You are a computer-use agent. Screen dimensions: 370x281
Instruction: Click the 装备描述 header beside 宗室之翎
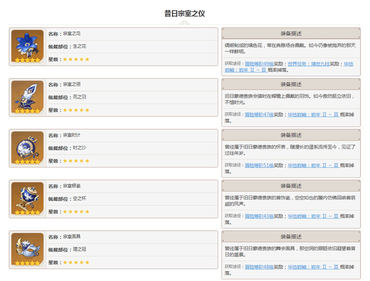291,84
